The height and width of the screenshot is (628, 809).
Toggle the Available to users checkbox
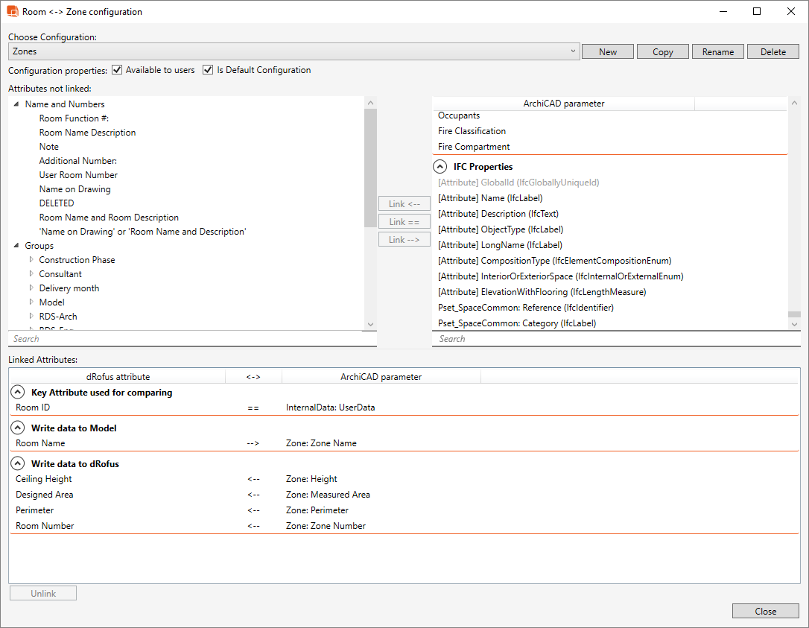point(117,69)
